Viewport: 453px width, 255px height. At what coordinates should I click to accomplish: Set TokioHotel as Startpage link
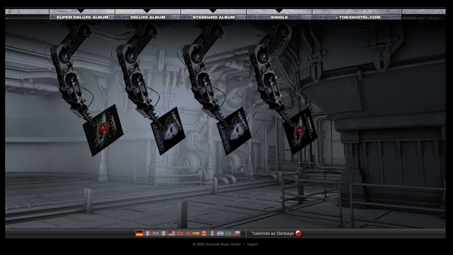click(273, 233)
